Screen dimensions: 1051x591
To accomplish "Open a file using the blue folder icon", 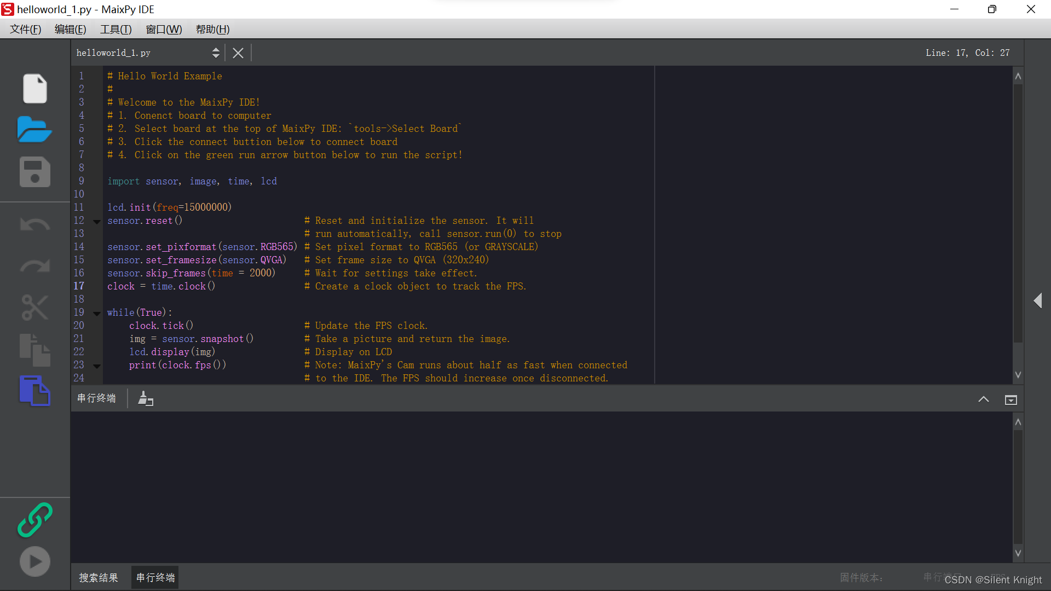I will point(34,130).
